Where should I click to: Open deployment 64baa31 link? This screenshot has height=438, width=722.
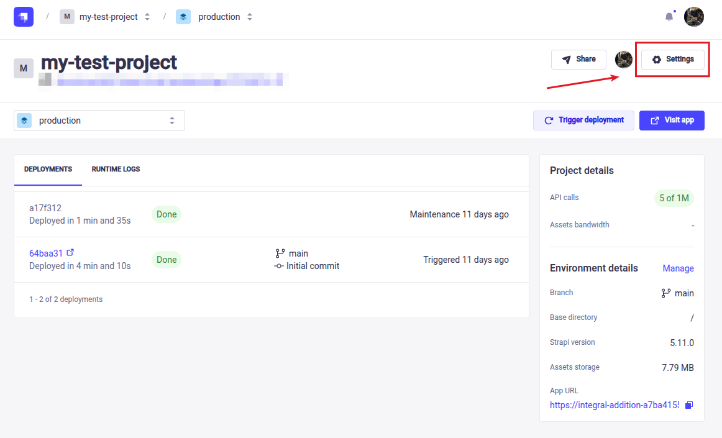(x=46, y=253)
